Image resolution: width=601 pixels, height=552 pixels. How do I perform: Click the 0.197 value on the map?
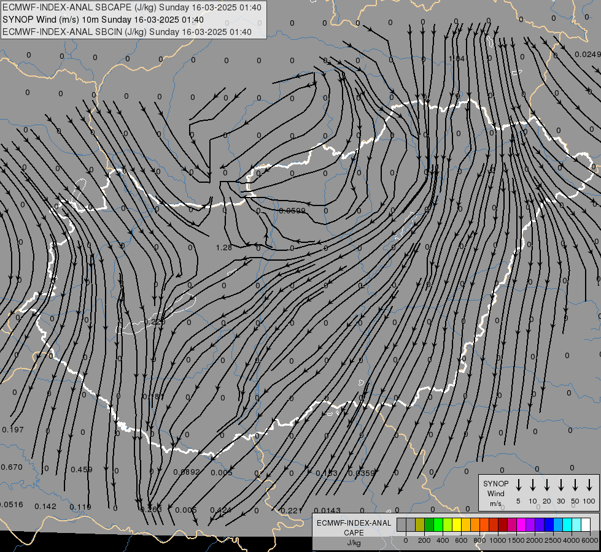pos(13,430)
